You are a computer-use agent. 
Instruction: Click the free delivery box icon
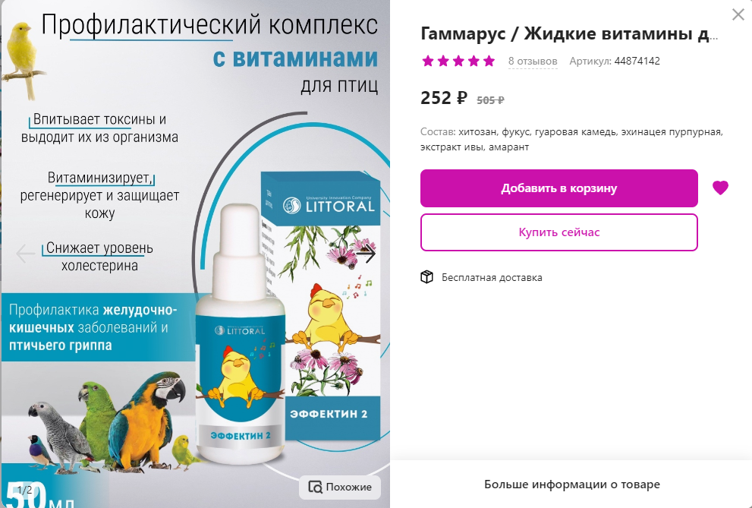tap(426, 277)
